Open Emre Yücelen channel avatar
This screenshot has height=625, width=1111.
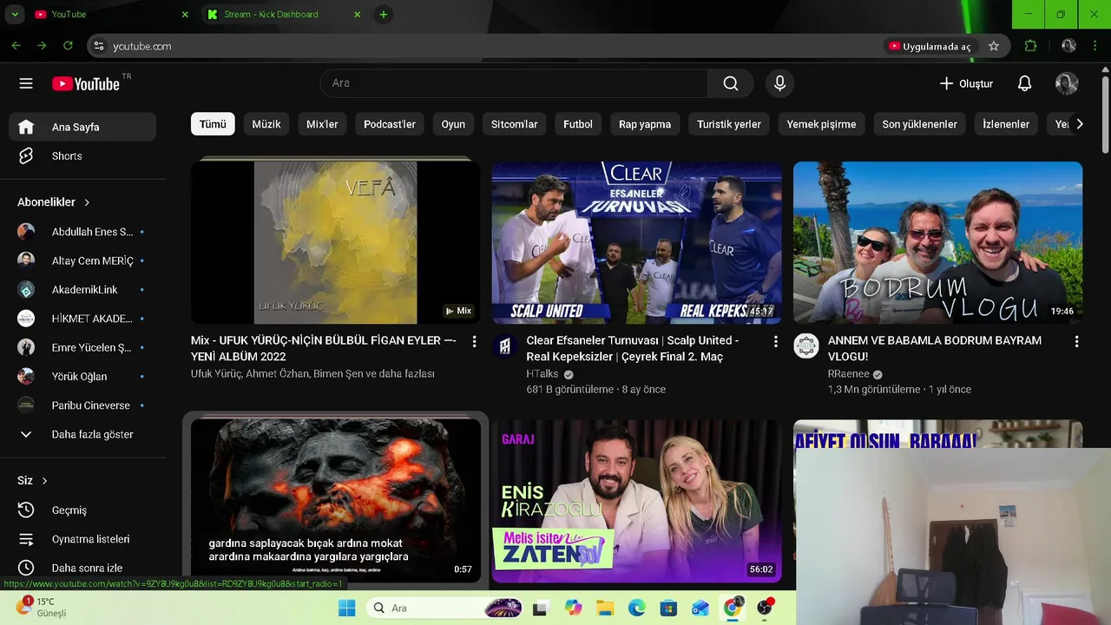click(x=26, y=347)
